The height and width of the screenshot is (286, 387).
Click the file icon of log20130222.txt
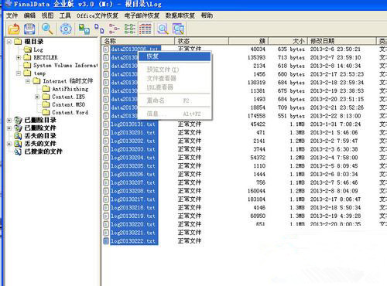pos(106,241)
